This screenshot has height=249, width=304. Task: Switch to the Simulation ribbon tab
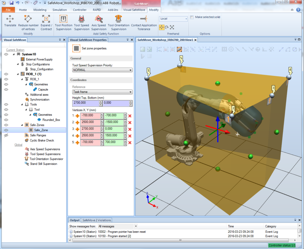pyautogui.click(x=59, y=10)
